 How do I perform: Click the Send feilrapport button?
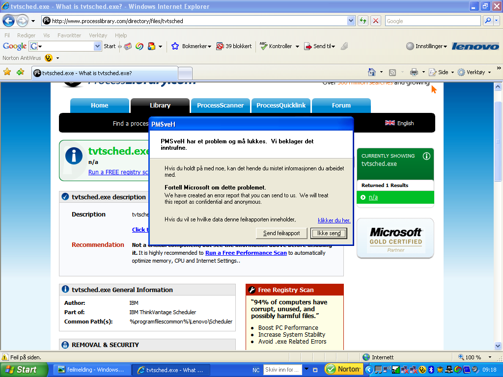pos(281,233)
